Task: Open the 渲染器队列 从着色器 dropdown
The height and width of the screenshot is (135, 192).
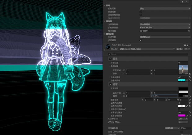Action: point(172,128)
